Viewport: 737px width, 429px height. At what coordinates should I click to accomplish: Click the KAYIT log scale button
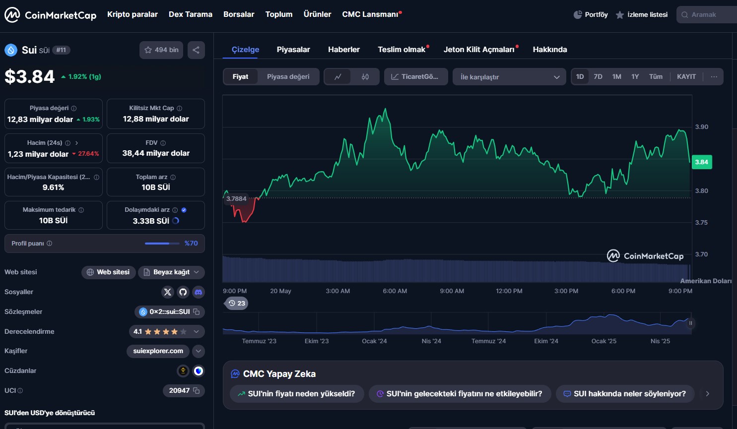coord(686,77)
